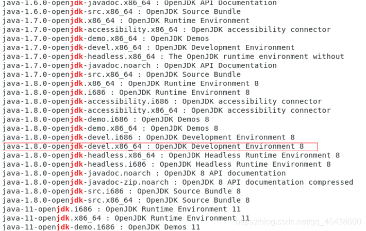366x231 pixels.
Task: Click java-1.7.0-openjdk-src.x86_64 Source Bundle line
Action: click(x=122, y=75)
